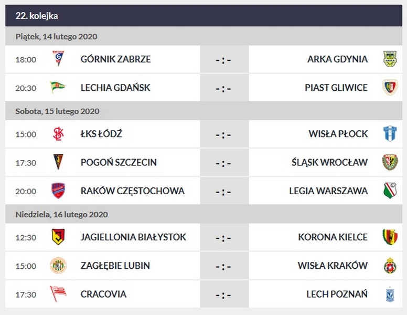Click the Legia Warszawa club crest
This screenshot has width=407, height=315.
(389, 191)
